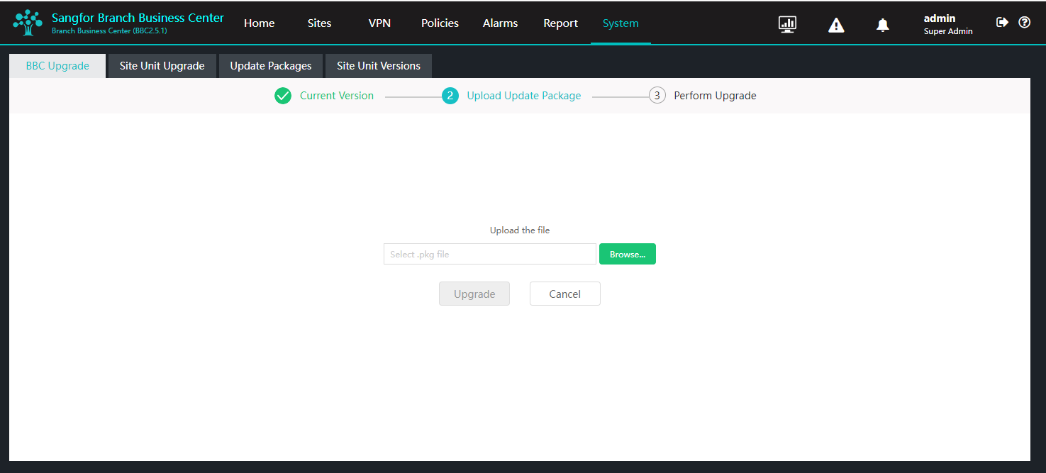1046x473 pixels.
Task: Click the step 2 circle icon
Action: point(450,96)
